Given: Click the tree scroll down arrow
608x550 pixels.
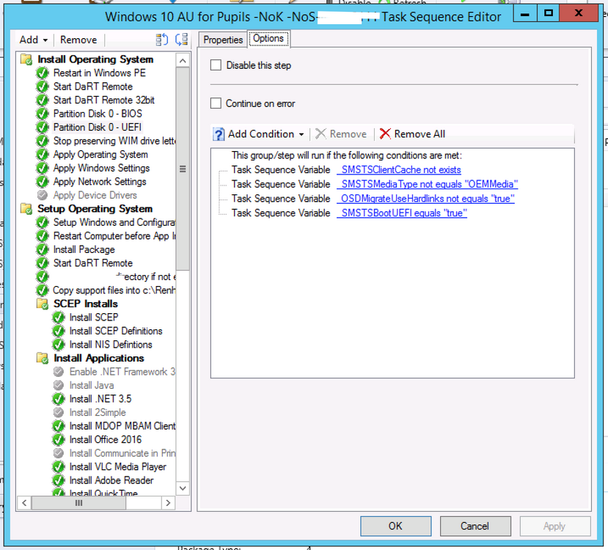Looking at the screenshot, I should tap(183, 488).
